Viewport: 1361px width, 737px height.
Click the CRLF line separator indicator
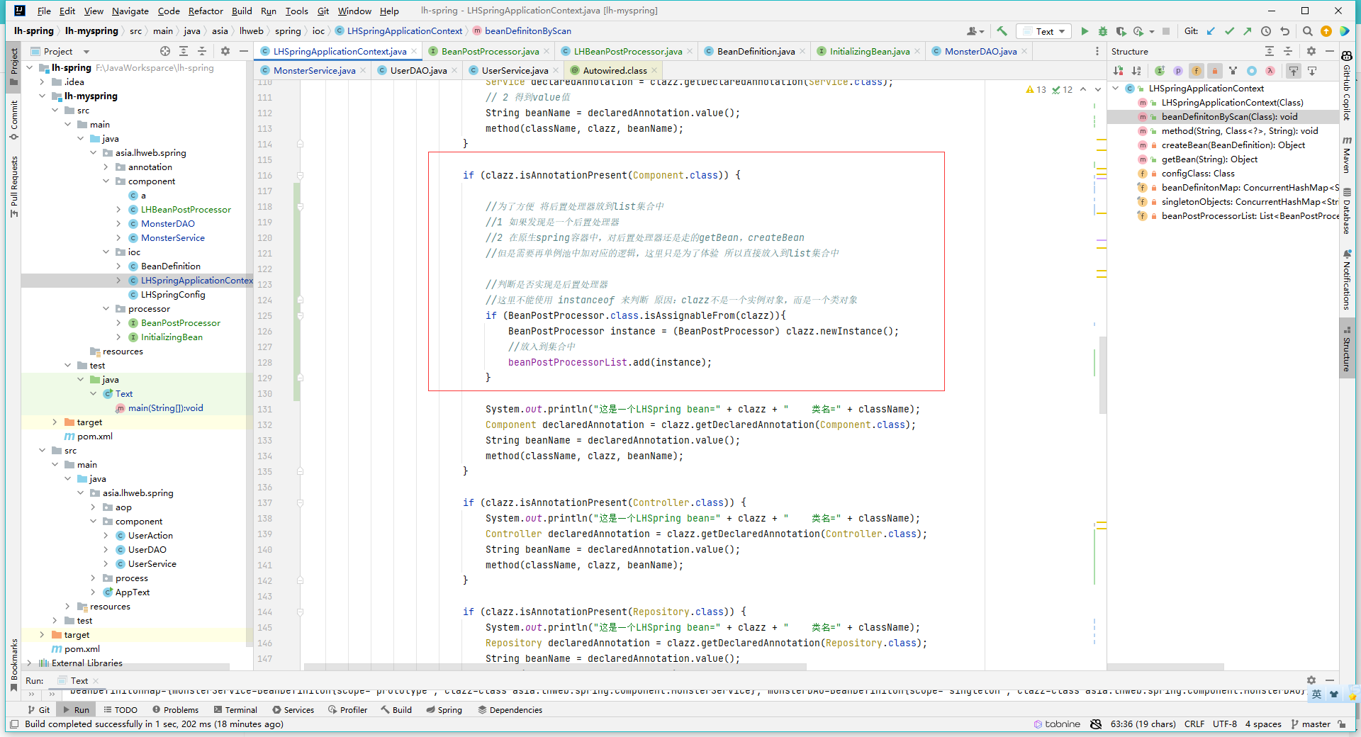1194,724
